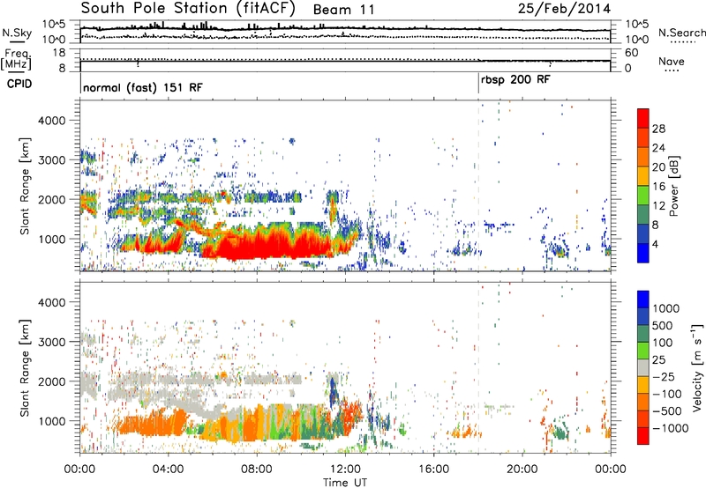Click the "N.Sky" legend label
706x488 pixels.
coord(17,33)
